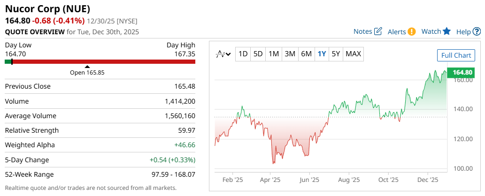Switch chart to 3M range

290,54
